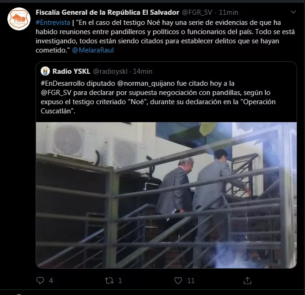Open the quoted tweet text about #EnDesarrollo
Screen dimensions: 305x295
click(158, 97)
